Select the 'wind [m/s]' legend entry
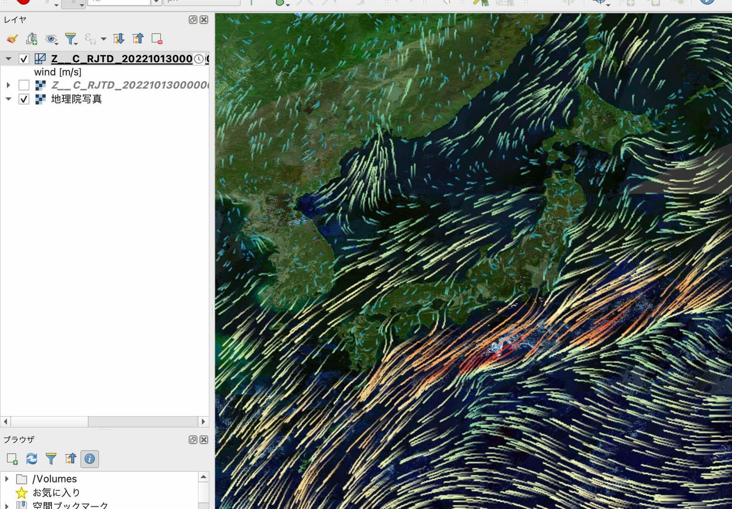Screen dimensions: 732x509 pos(58,72)
